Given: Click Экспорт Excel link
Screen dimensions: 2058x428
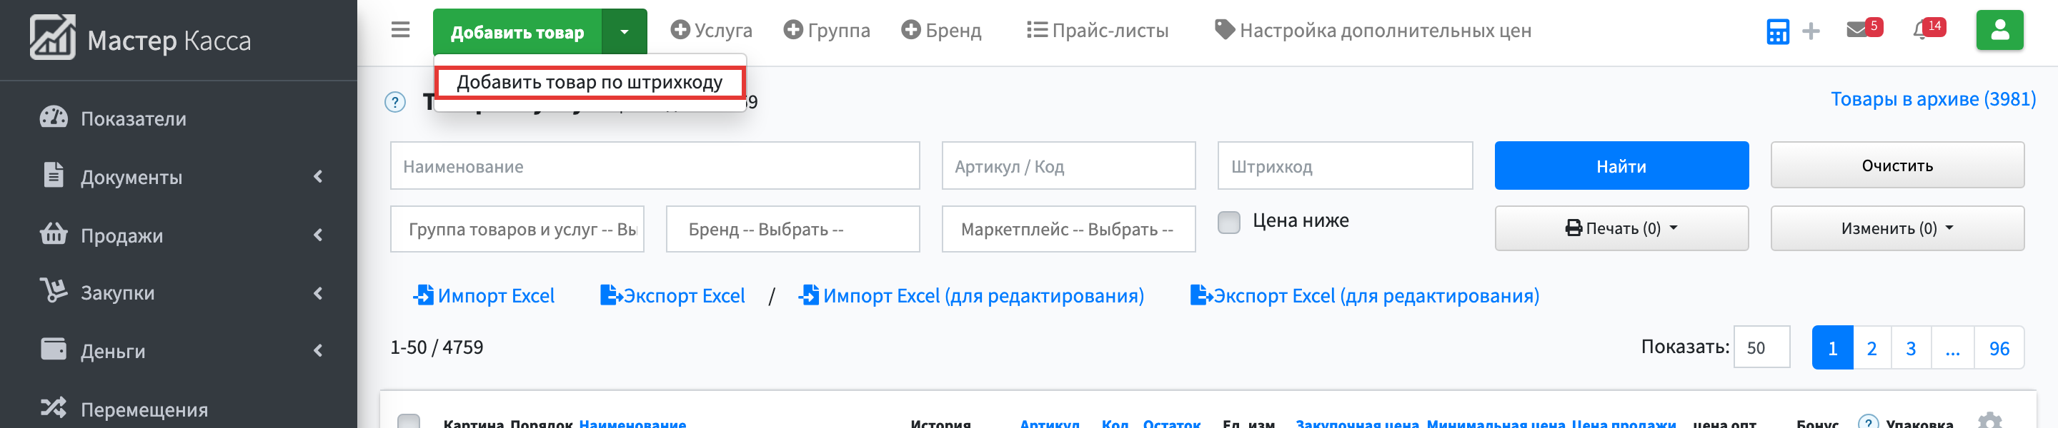Looking at the screenshot, I should point(672,296).
